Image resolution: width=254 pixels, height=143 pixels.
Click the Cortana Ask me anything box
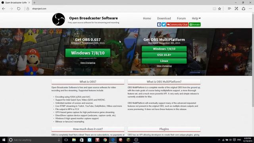[x=35, y=140]
